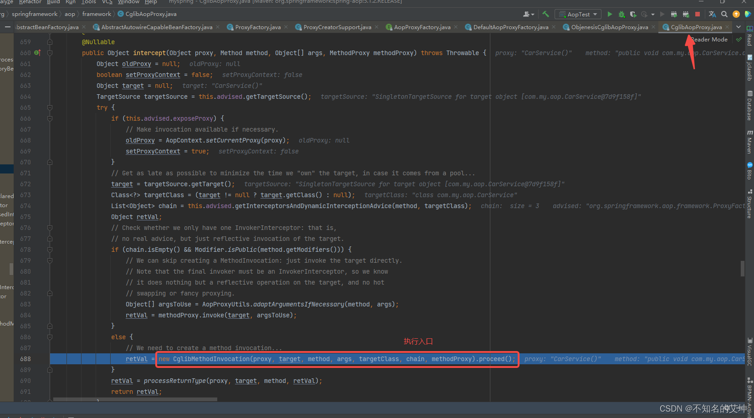754x418 pixels.
Task: Open the Build menu
Action: tap(53, 2)
